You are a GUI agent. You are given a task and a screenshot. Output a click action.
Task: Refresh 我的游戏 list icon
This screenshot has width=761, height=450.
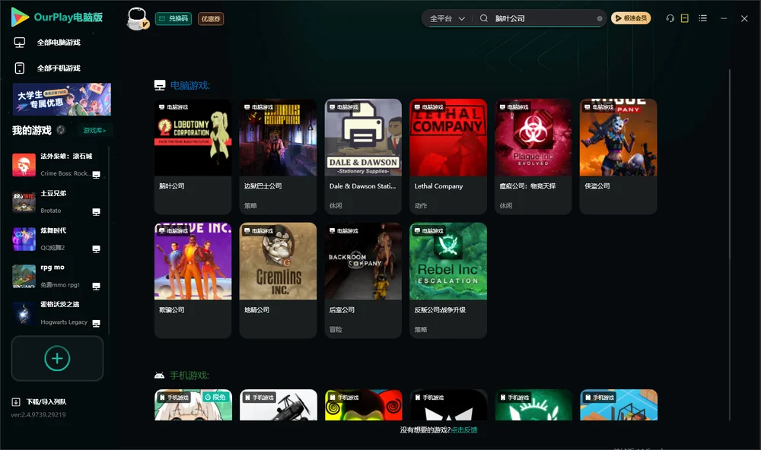61,130
